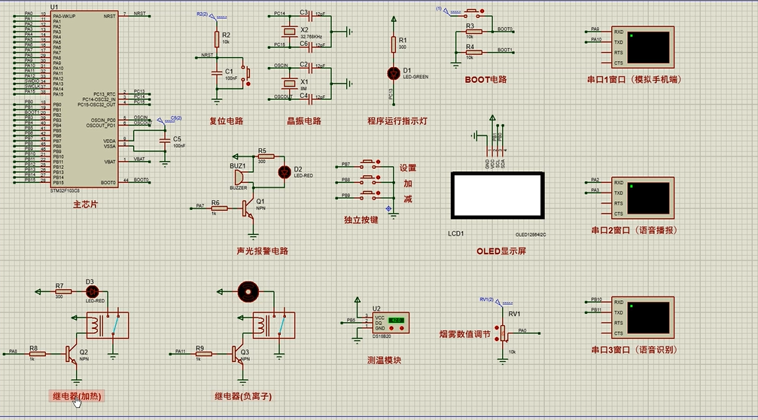
Task: Select capacitor C1 100nF
Action: point(217,72)
